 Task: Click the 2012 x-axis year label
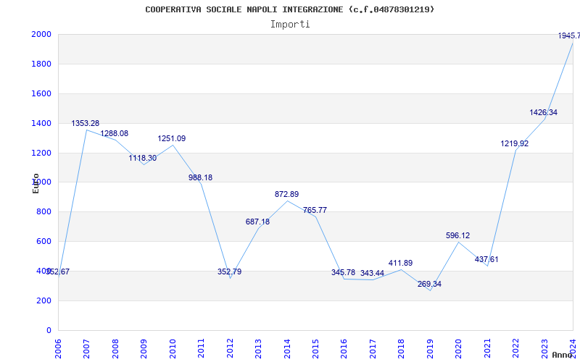[x=230, y=348]
